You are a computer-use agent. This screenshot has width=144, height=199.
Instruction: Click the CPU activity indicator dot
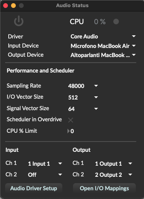click(x=116, y=21)
